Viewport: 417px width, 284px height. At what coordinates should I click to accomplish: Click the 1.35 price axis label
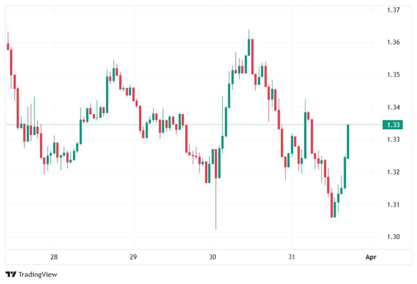393,75
